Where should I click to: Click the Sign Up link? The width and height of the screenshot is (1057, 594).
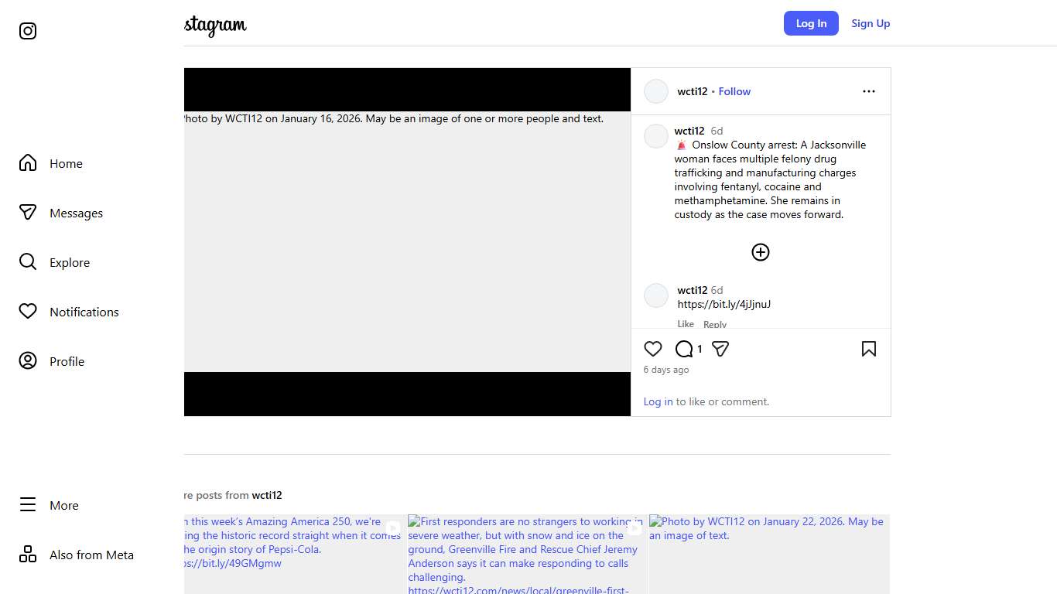(871, 23)
